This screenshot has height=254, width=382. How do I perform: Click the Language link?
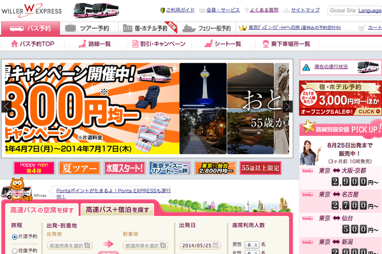coord(370,11)
